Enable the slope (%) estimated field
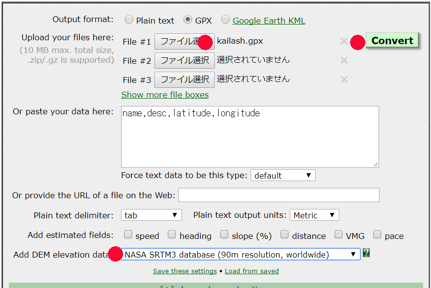Image resolution: width=431 pixels, height=288 pixels. click(224, 235)
